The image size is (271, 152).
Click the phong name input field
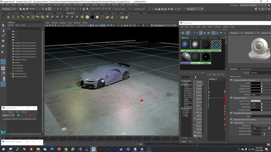(260, 73)
